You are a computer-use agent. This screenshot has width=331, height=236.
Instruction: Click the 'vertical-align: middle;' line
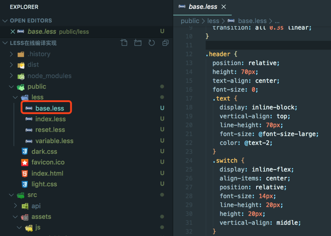pyautogui.click(x=260, y=223)
